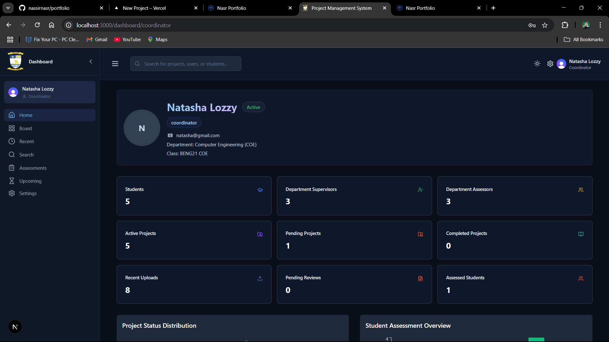
Task: Collapse the sidebar with the chevron arrow
Action: click(91, 61)
